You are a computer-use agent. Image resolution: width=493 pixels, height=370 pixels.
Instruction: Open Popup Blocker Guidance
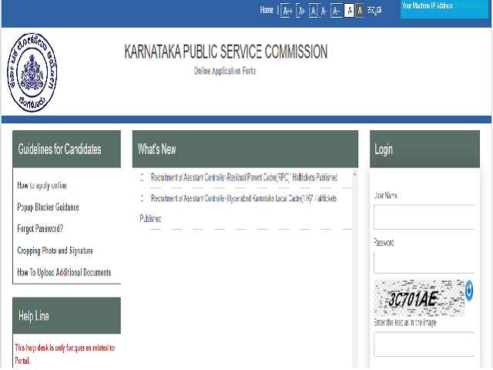click(48, 207)
